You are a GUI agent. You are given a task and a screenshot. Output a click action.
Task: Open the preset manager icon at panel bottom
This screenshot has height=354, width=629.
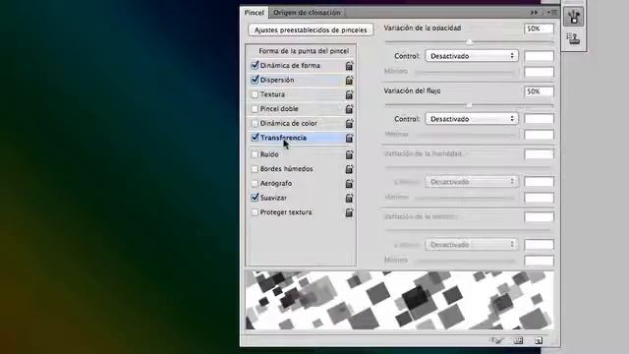coord(518,341)
